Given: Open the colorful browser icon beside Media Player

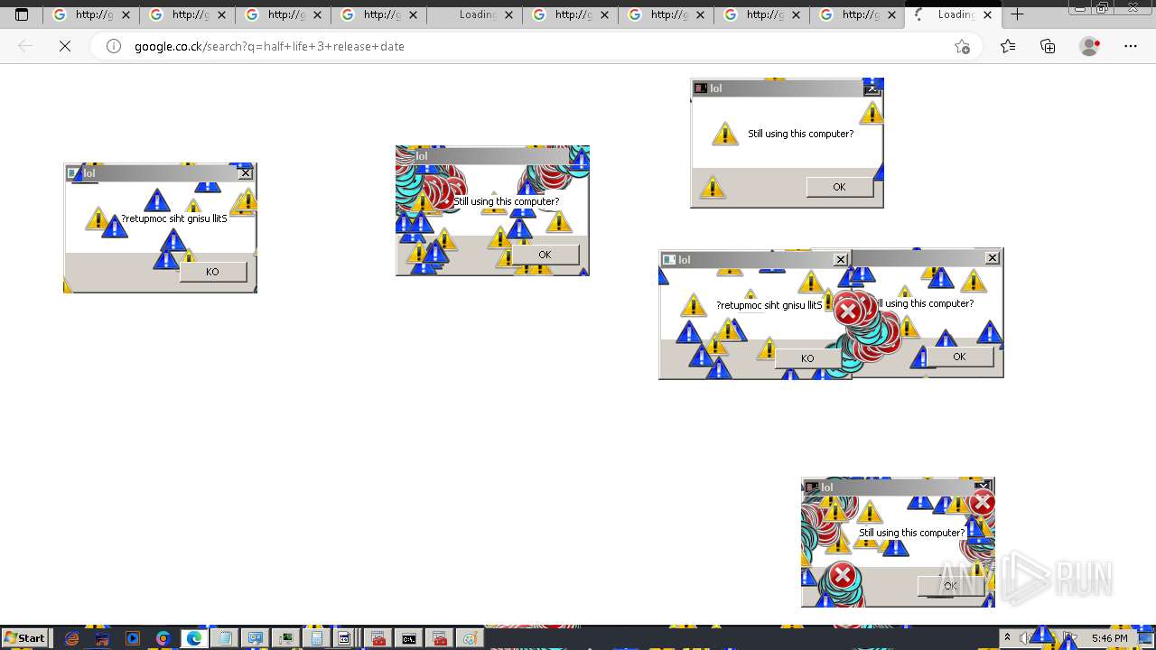Looking at the screenshot, I should 163,638.
